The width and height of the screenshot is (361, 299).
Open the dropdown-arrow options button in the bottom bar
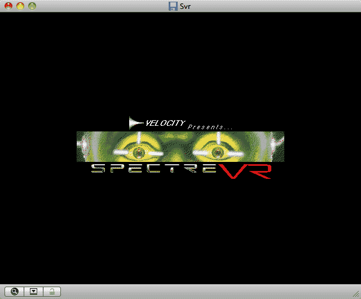click(34, 292)
